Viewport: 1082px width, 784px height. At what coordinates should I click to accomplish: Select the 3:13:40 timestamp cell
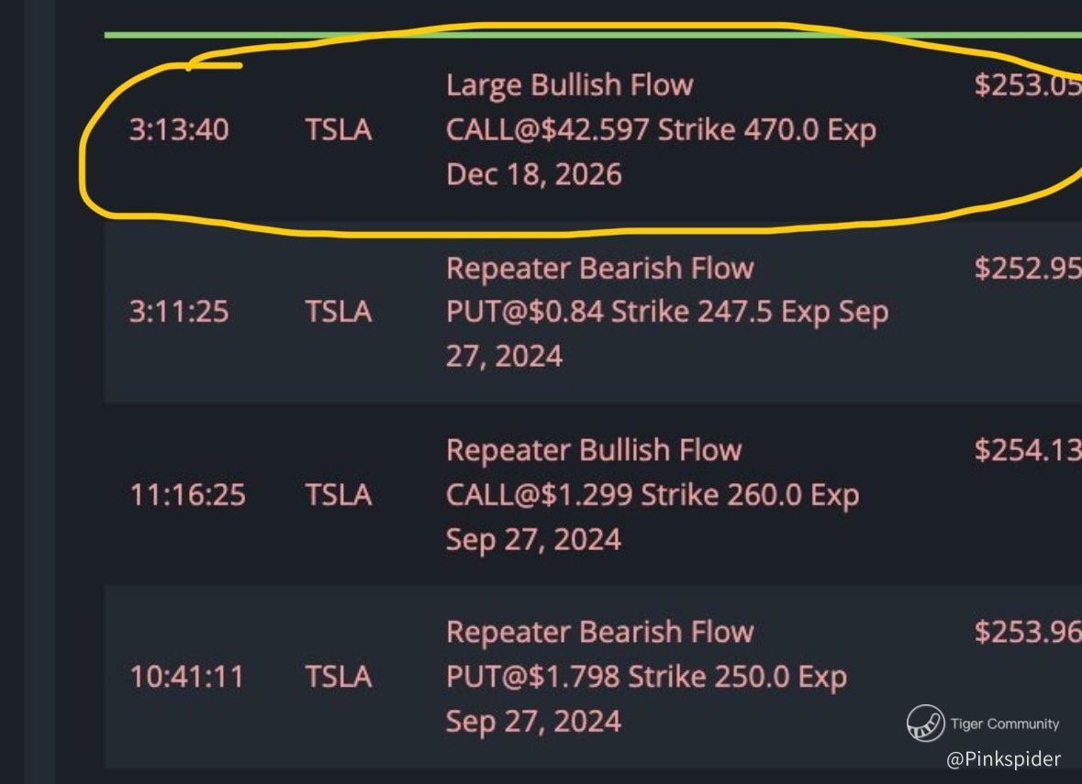179,129
